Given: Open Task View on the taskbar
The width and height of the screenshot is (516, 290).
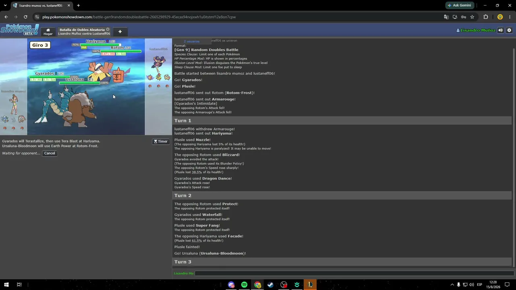Looking at the screenshot, I should pos(19,285).
